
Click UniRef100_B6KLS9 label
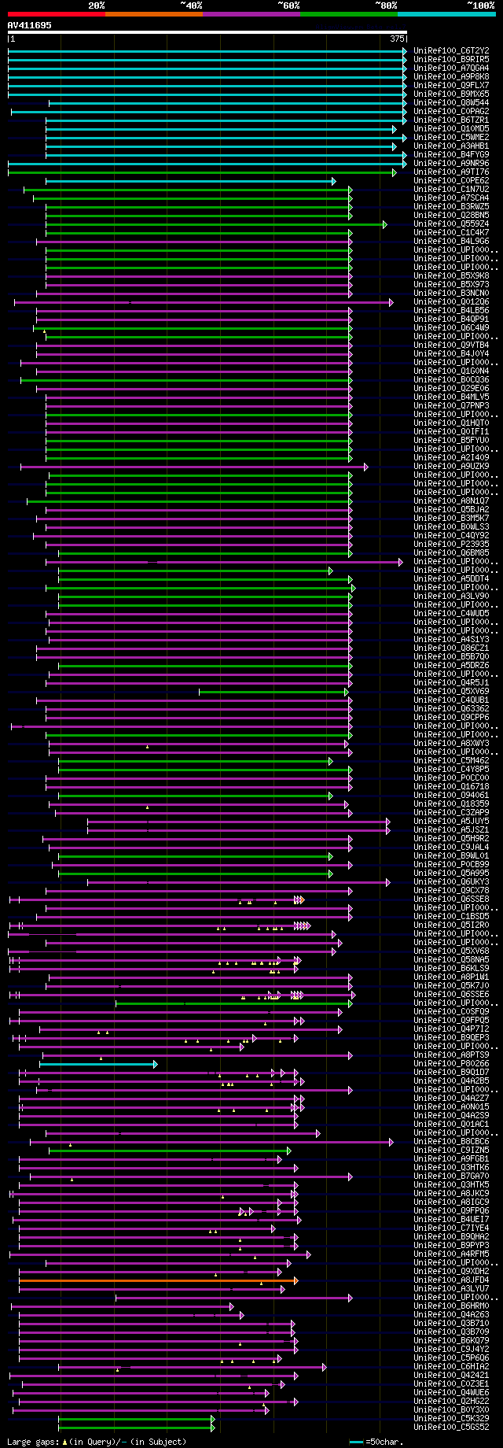tap(451, 968)
